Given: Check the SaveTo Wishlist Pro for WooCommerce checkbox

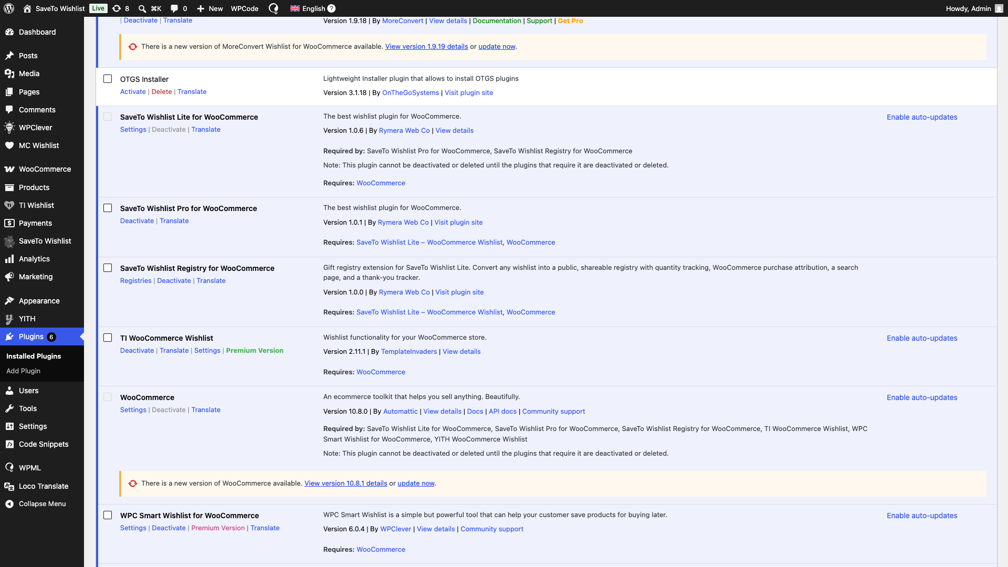Looking at the screenshot, I should coord(108,208).
